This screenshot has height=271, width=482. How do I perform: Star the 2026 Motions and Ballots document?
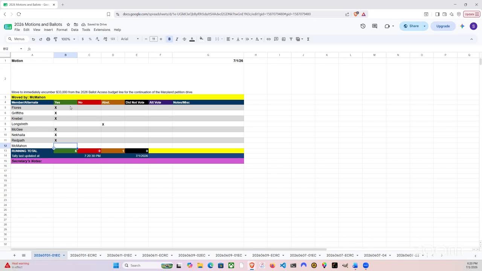pos(68,24)
